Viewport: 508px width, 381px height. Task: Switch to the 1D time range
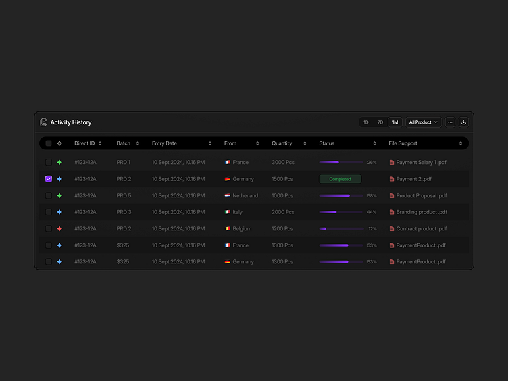(x=366, y=122)
